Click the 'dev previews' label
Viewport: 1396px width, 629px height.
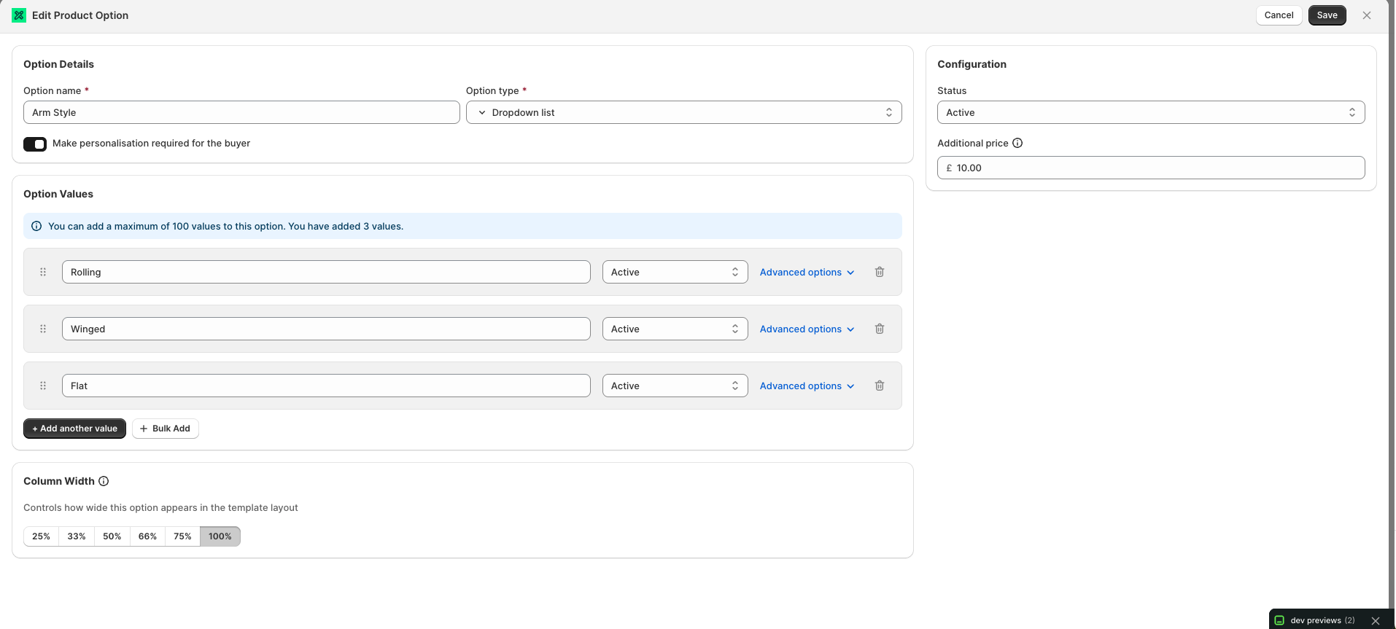pyautogui.click(x=1316, y=620)
